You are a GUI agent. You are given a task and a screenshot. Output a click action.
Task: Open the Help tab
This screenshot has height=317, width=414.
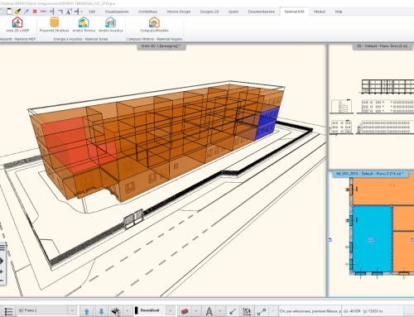pos(339,12)
